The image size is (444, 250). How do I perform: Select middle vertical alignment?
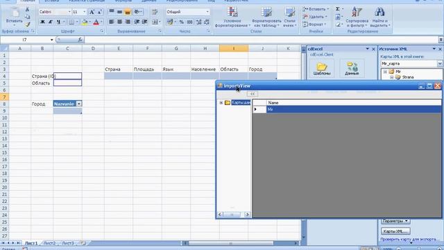click(119, 12)
